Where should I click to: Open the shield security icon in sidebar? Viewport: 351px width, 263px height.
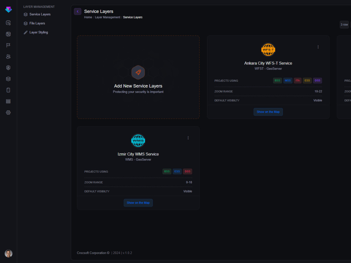pos(8,68)
